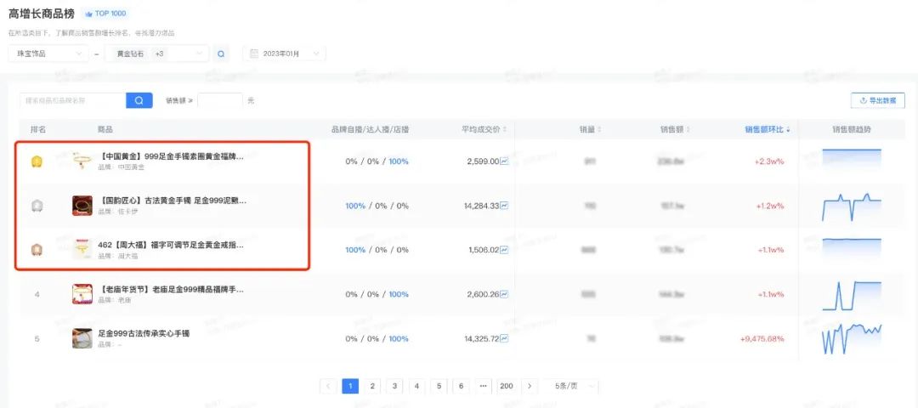Image resolution: width=918 pixels, height=408 pixels.
Task: Click the TOP 1000 badge
Action: [105, 14]
